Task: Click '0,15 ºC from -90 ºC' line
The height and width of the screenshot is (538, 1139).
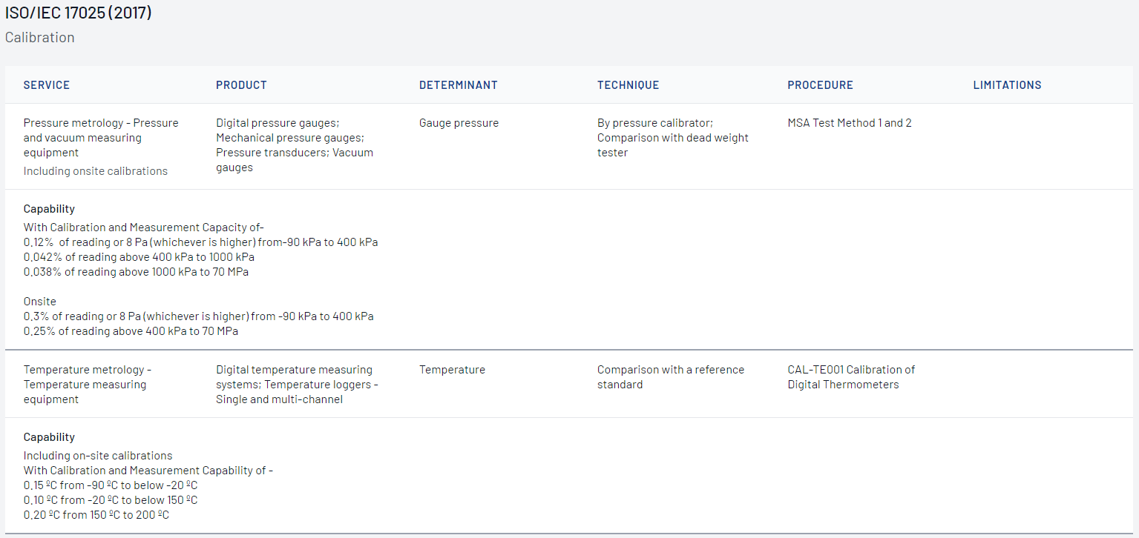Action: 111,485
